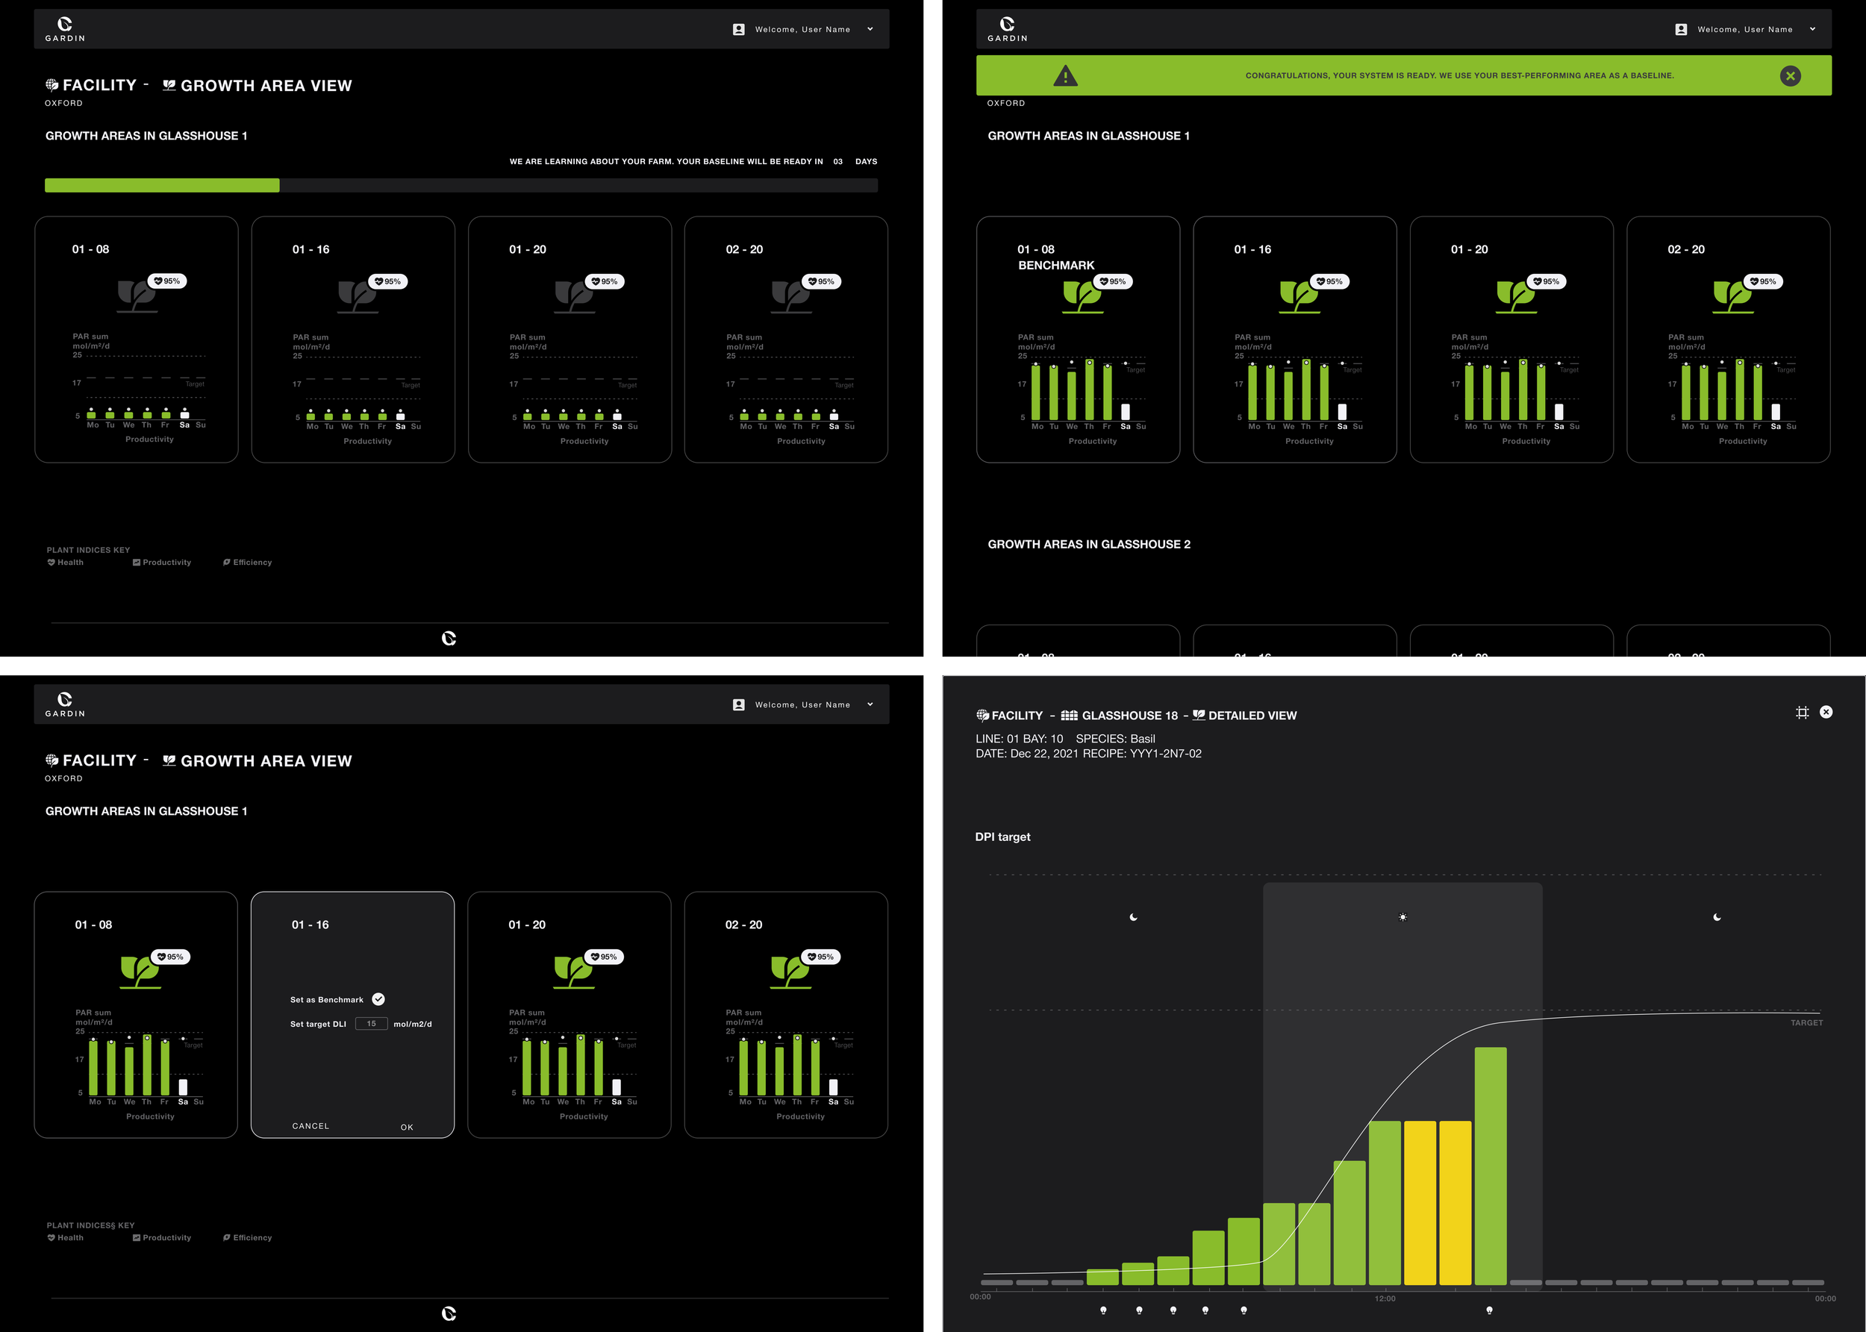
Task: Close the Detailed View panel
Action: [x=1826, y=712]
